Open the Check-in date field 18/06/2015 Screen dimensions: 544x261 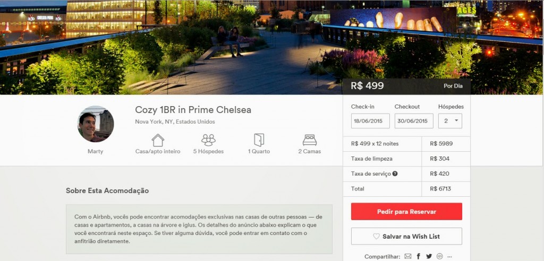click(x=370, y=121)
